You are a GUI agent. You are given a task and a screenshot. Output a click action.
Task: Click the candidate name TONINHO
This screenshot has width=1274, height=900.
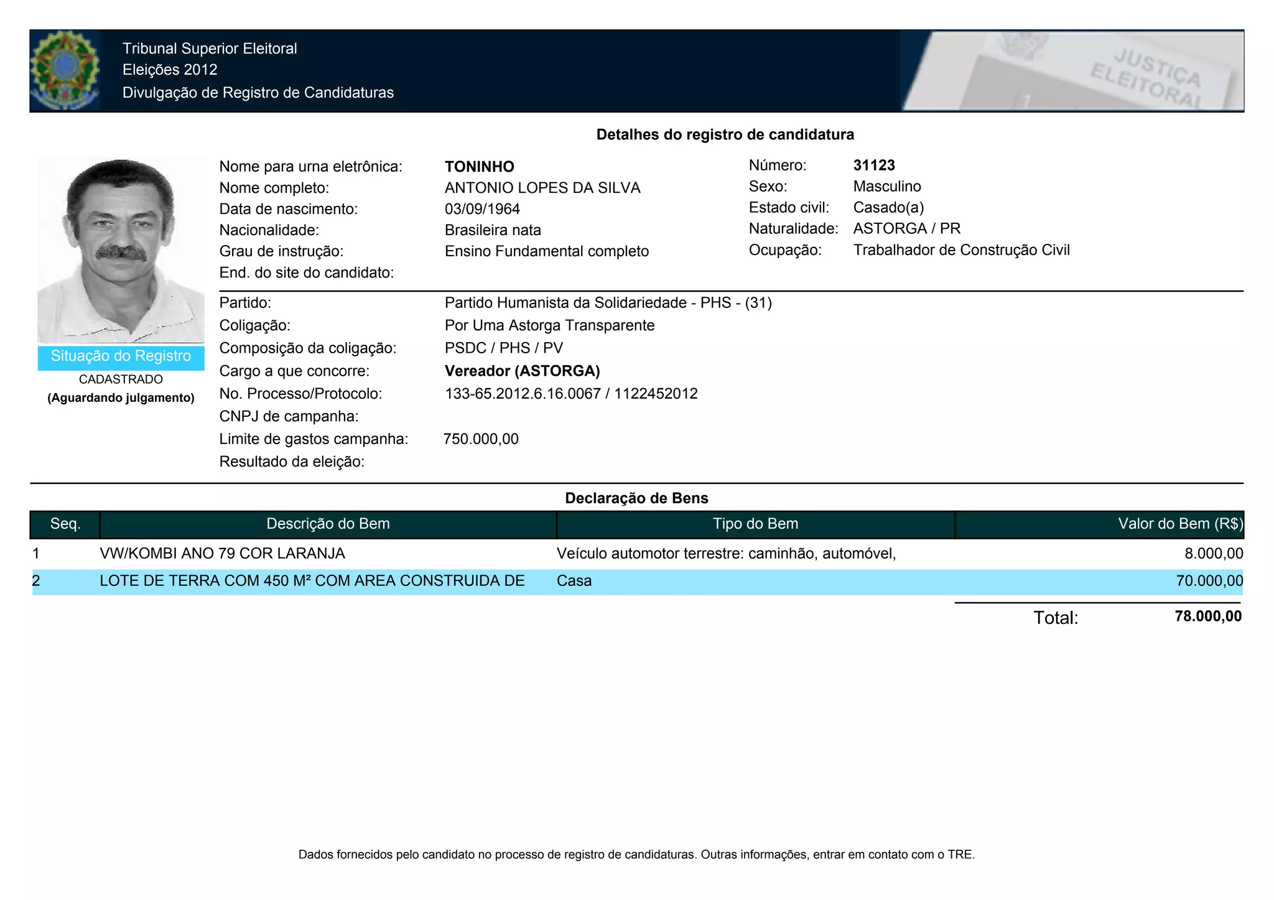(479, 167)
